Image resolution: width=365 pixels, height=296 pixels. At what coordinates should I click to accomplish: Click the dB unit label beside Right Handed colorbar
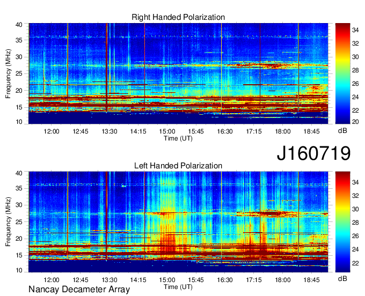pyautogui.click(x=342, y=131)
